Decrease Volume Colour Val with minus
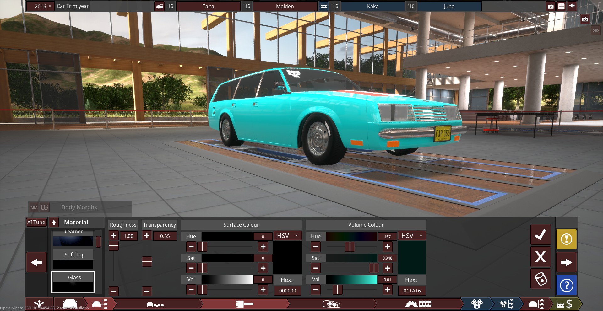 pyautogui.click(x=316, y=290)
